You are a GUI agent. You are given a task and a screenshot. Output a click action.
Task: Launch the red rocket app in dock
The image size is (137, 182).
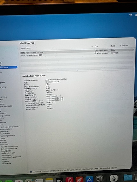pyautogui.click(x=79, y=179)
